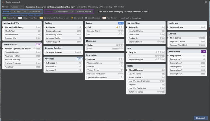Select the Carriers category header
Screen dimensions: 210x121
(x=187, y=34)
